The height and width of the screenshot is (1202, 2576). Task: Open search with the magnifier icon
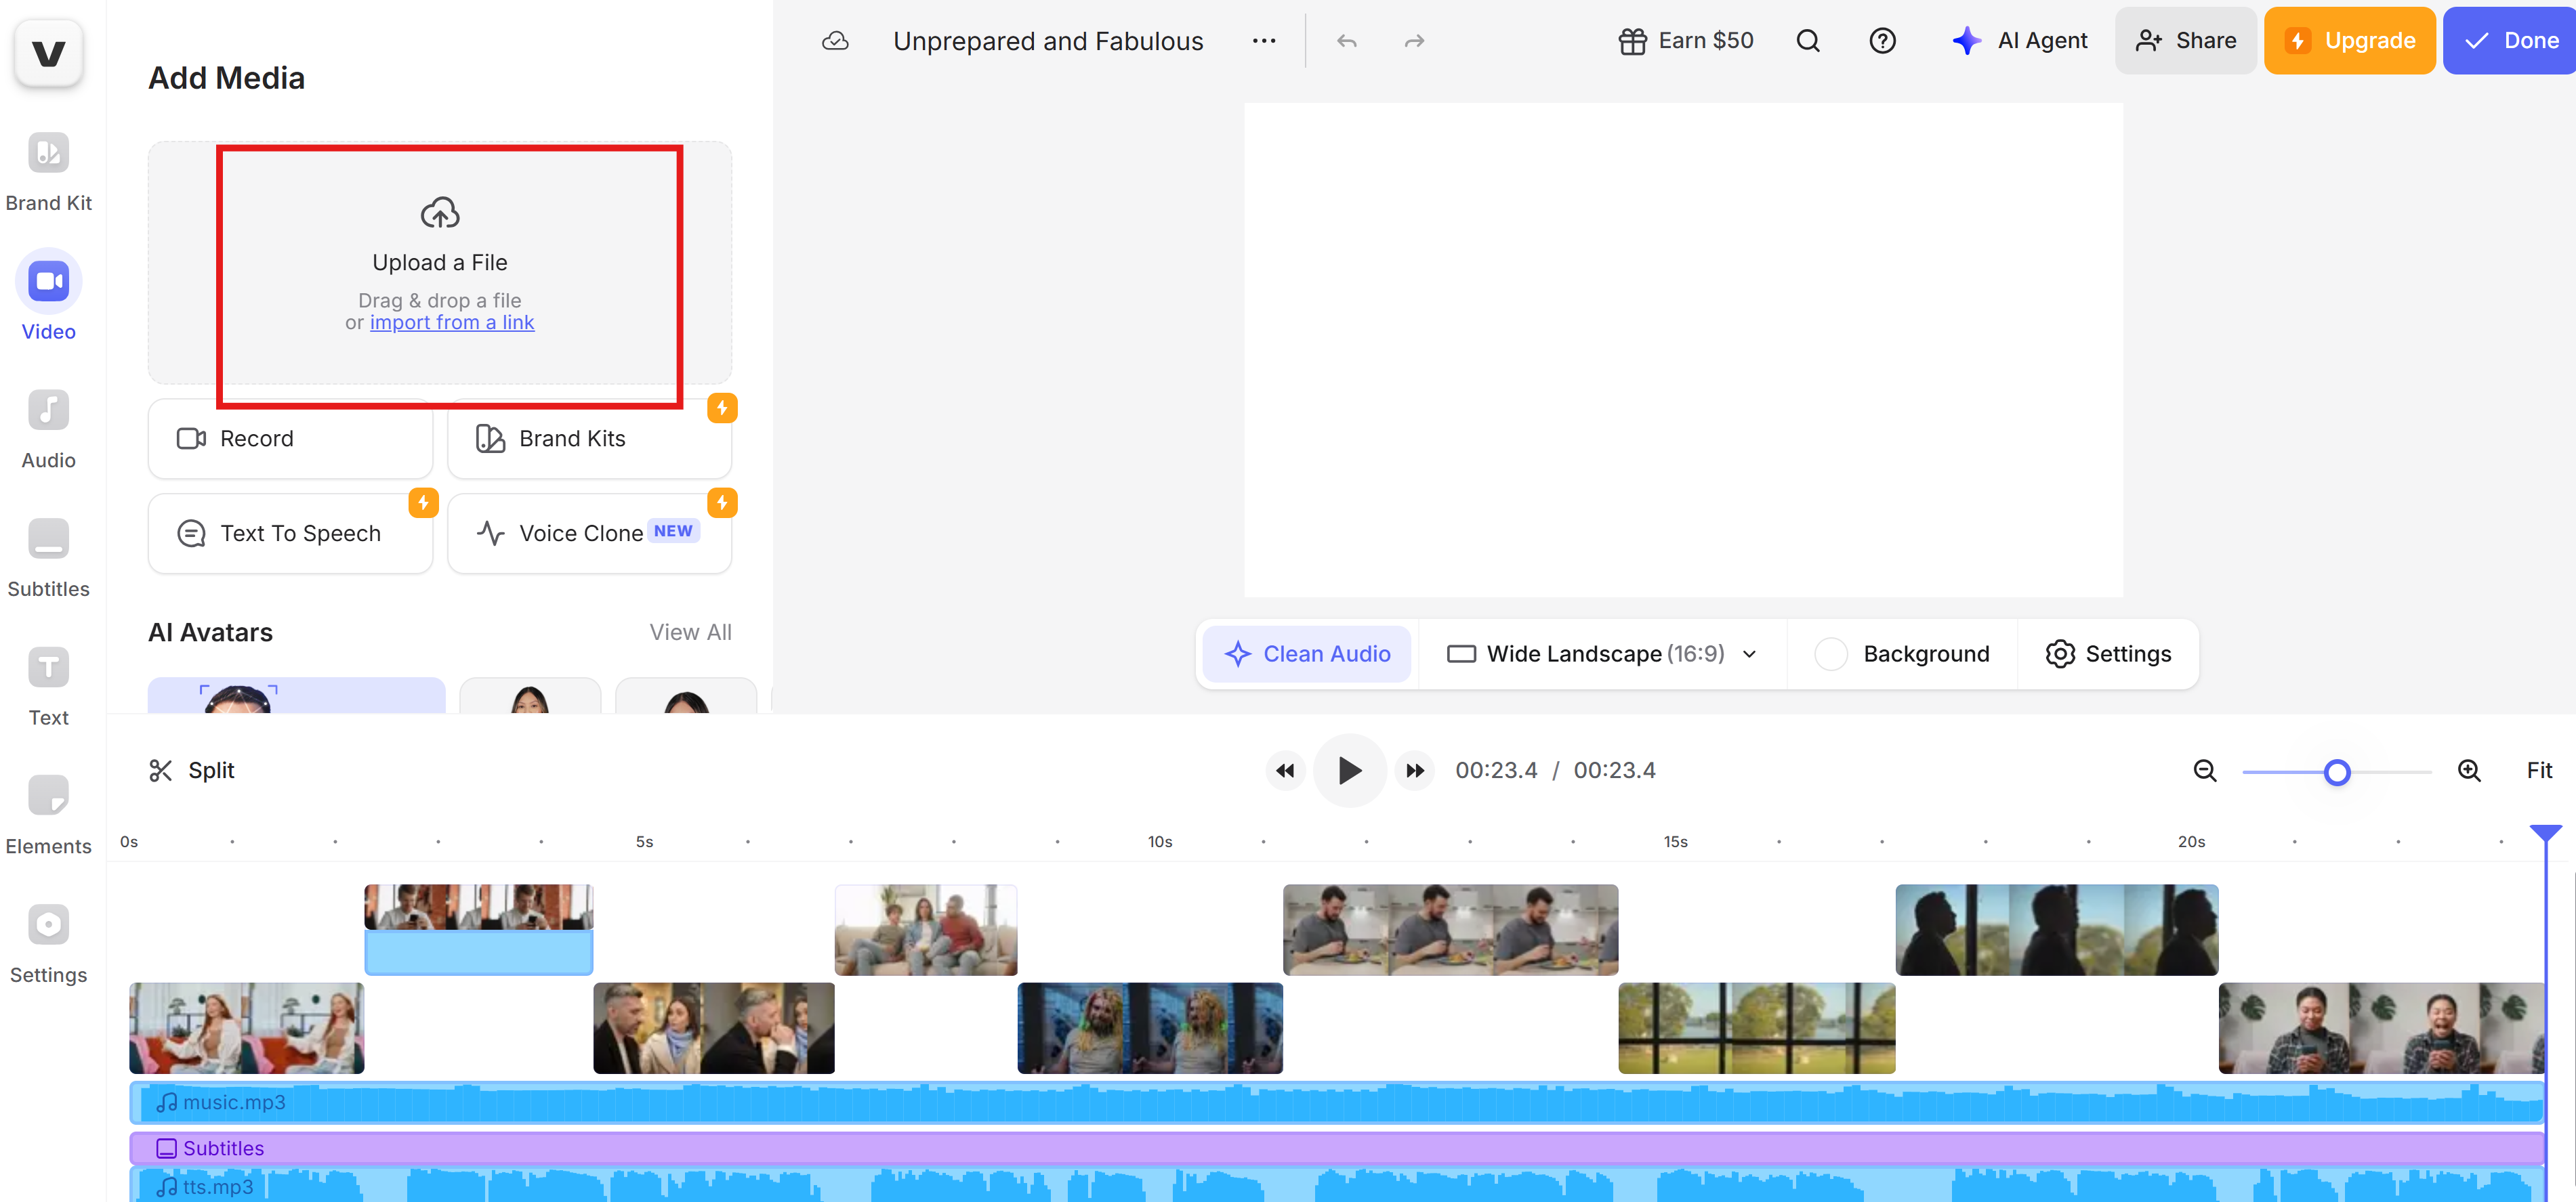pyautogui.click(x=1808, y=40)
